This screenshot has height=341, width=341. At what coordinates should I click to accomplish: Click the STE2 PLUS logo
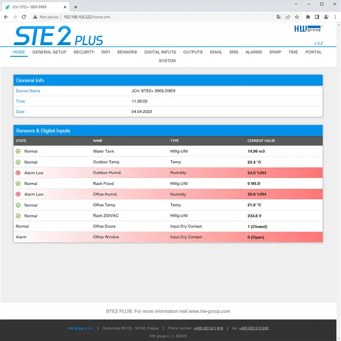click(x=58, y=35)
